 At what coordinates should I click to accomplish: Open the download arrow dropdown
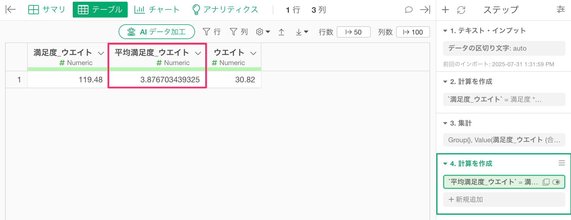(302, 32)
